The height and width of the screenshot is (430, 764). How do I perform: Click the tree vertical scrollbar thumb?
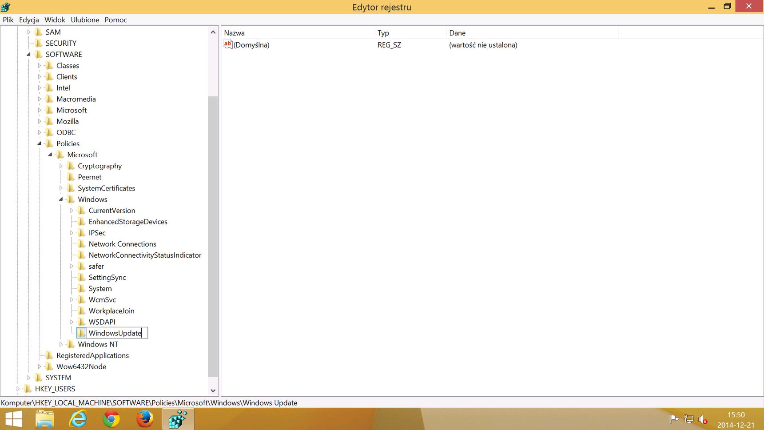213,236
